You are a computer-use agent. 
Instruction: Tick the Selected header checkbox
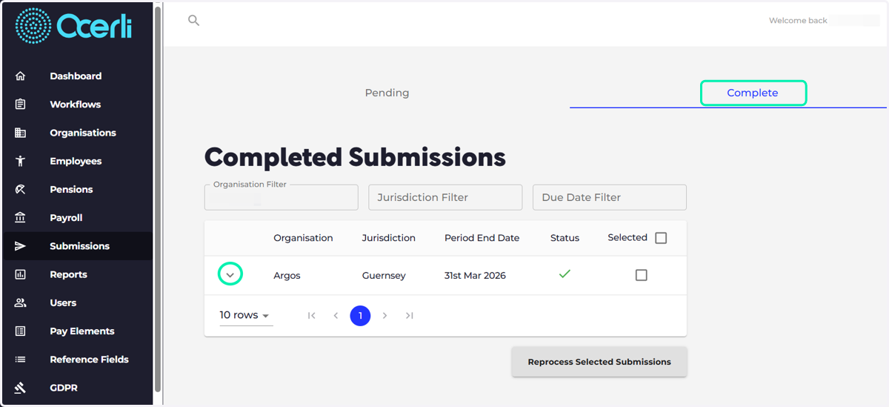(x=661, y=238)
